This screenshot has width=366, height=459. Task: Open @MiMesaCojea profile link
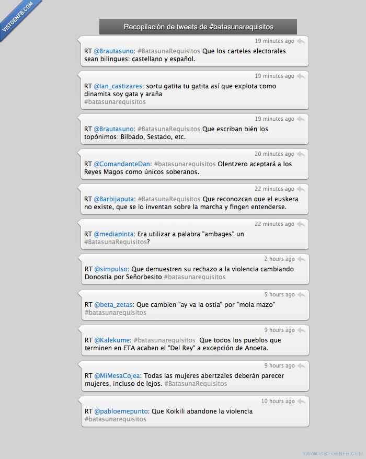(x=117, y=375)
